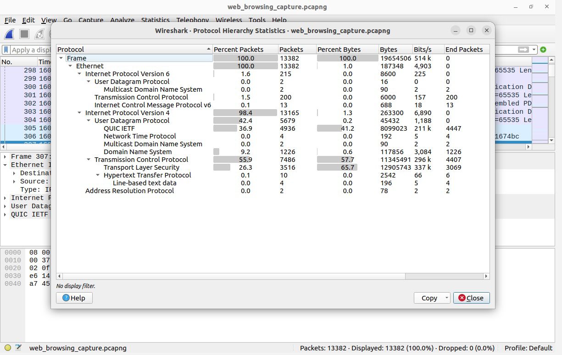The image size is (562, 355).
Task: Expand User Datagram row in packet details
Action: pos(5,206)
